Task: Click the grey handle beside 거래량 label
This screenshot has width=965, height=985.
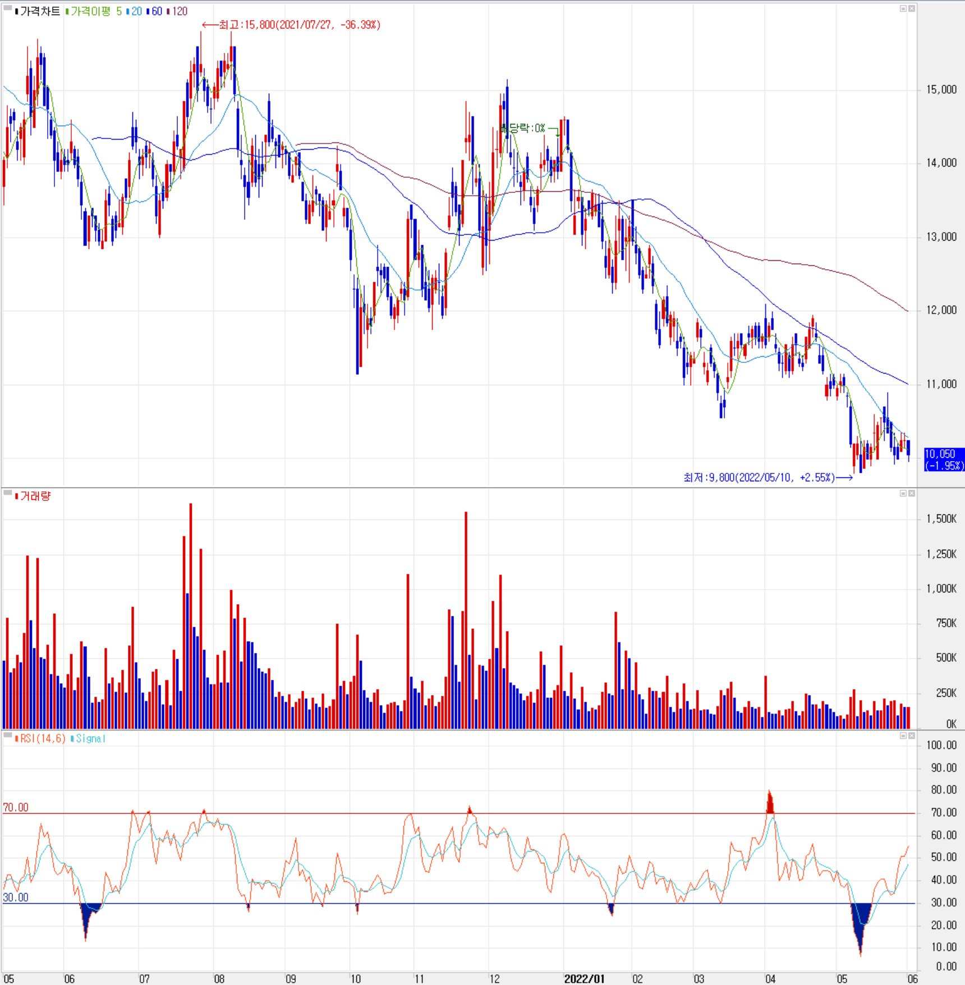Action: [x=8, y=492]
